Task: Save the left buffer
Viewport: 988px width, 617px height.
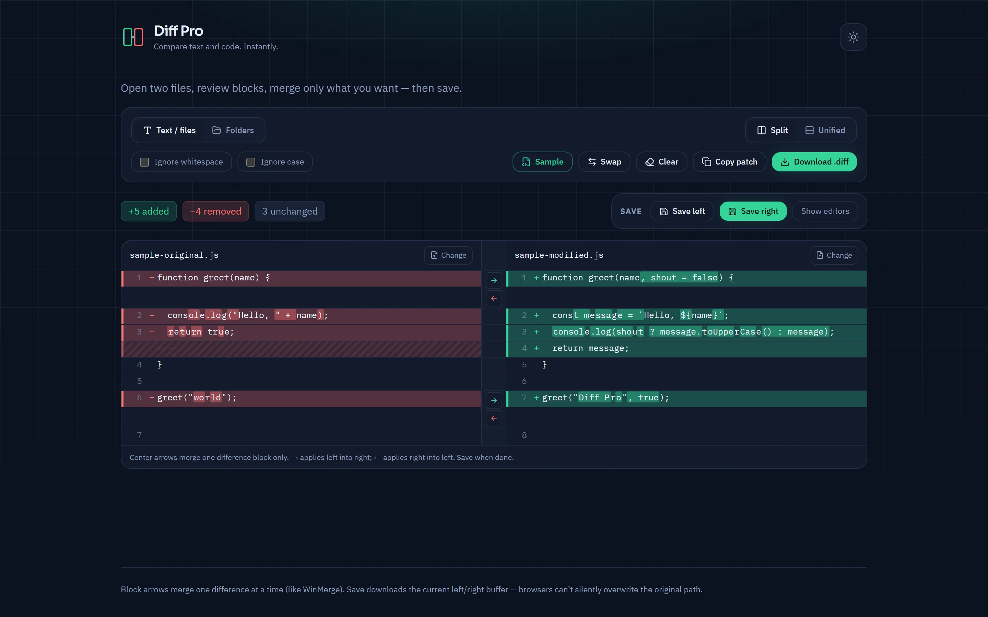Action: tap(682, 211)
